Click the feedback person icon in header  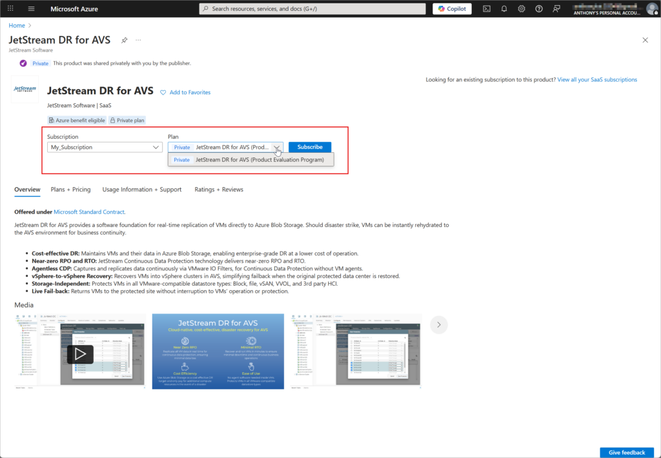(x=556, y=9)
